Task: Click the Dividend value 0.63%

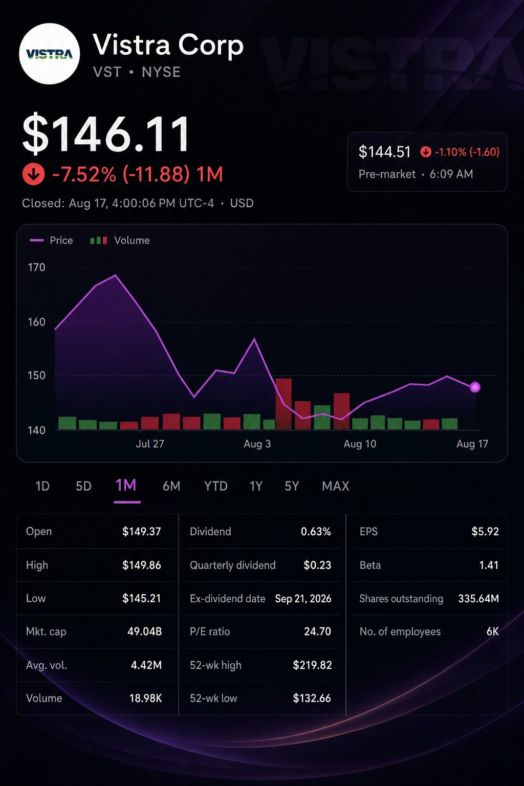Action: point(316,532)
